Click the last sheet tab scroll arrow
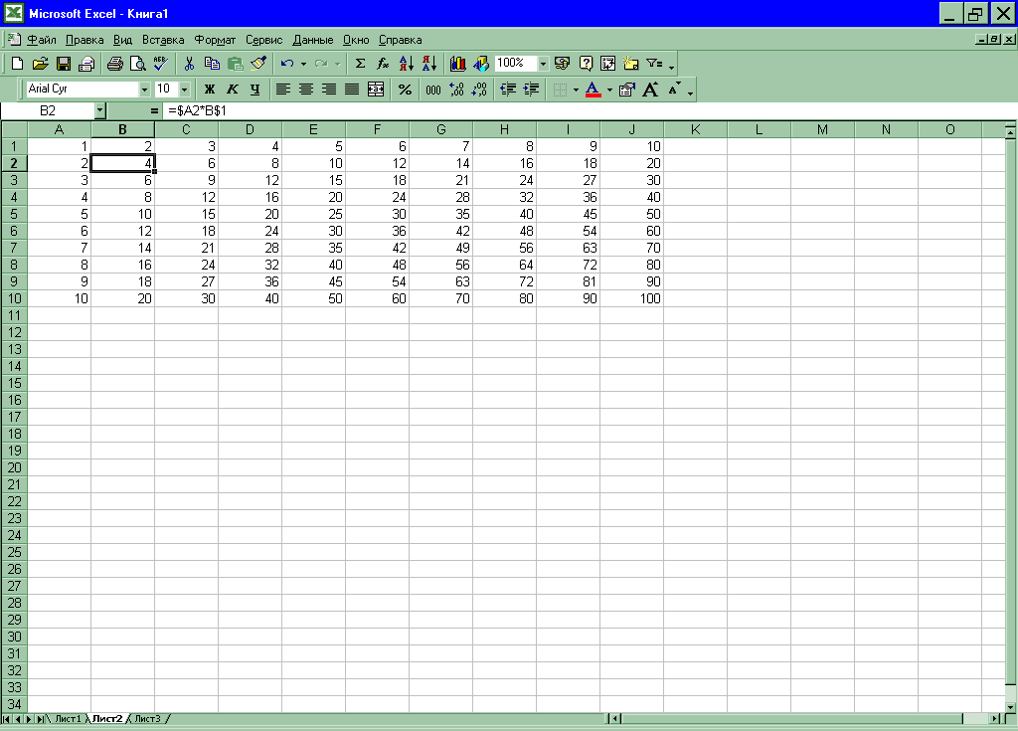 tap(41, 719)
